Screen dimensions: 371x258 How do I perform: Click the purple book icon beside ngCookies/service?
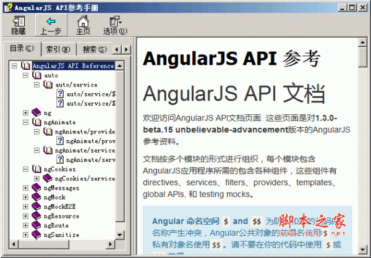click(x=48, y=178)
